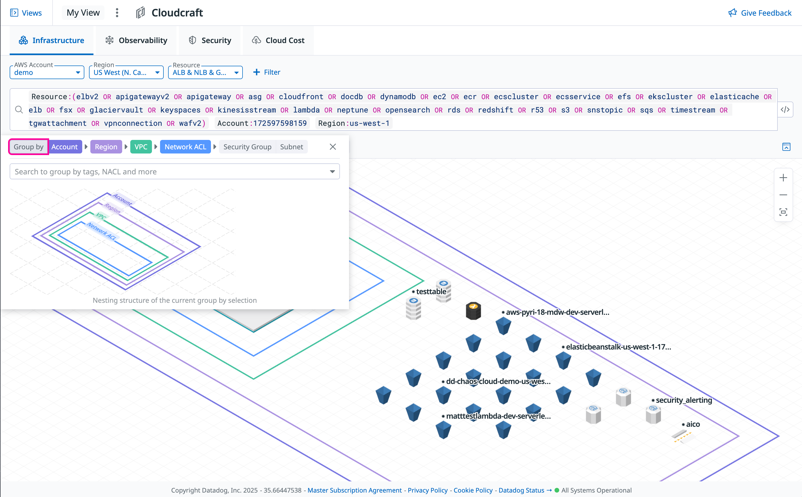Screen dimensions: 802x497
Task: Open Give Feedback link
Action: point(760,13)
